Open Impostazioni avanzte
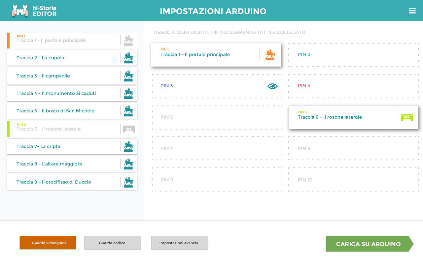 [179, 243]
